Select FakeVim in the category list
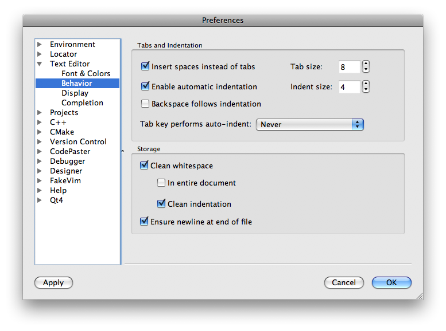The width and height of the screenshot is (446, 331). click(x=65, y=181)
